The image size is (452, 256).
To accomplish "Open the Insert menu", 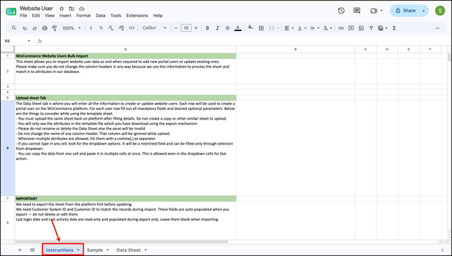I will point(65,16).
